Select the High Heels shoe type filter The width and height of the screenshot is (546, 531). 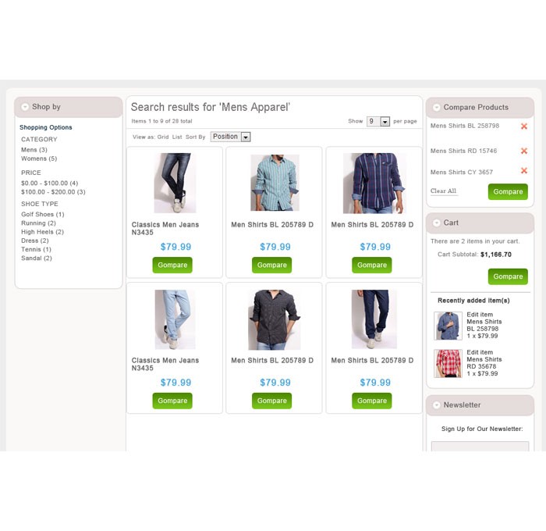42,232
